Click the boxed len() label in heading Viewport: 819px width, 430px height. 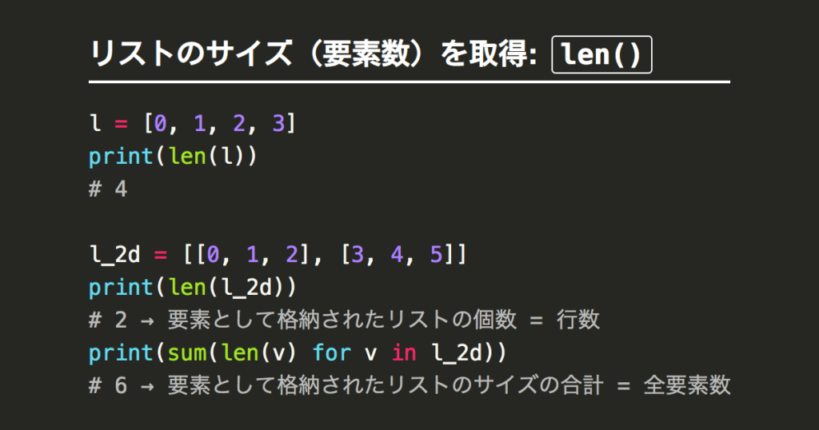click(601, 54)
